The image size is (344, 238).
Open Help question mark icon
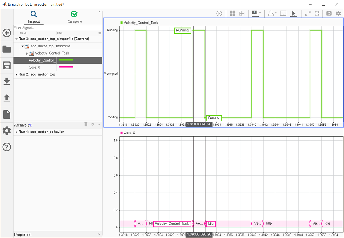point(6,147)
